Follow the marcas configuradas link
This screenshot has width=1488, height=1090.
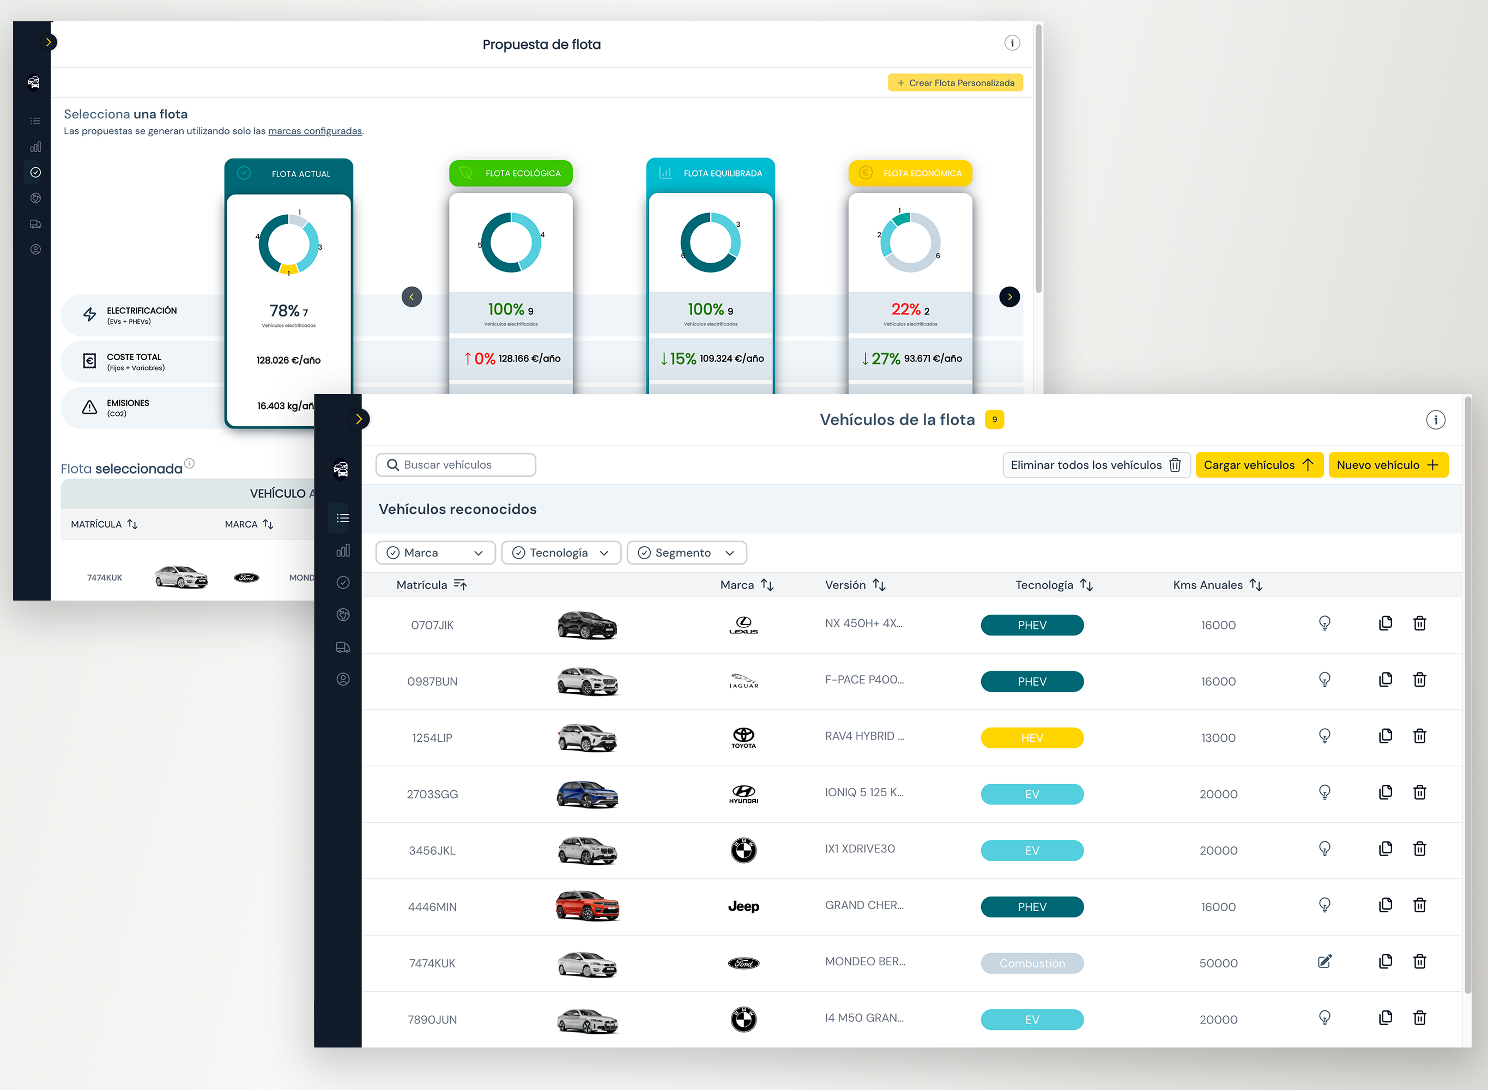click(x=314, y=131)
